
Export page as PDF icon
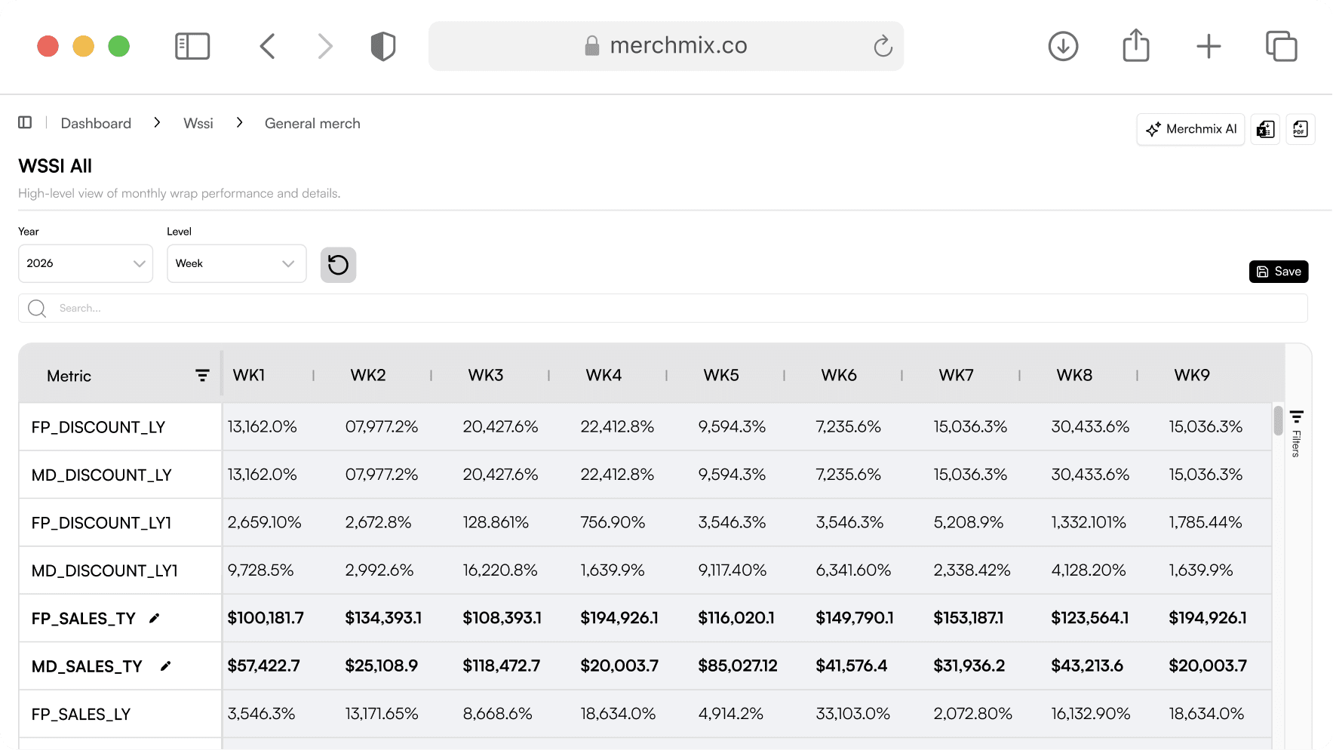1300,129
